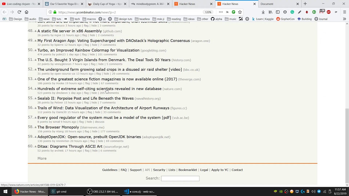Open the IH bookmark in bookmarks bar
Screen dimensions: 349x196
[65, 19]
